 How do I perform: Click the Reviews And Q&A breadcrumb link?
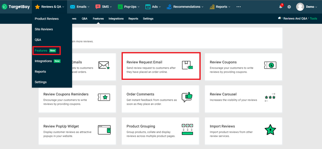(295, 19)
